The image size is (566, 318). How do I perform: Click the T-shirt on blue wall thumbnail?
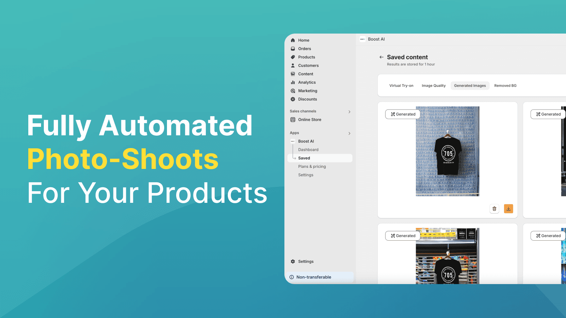(447, 151)
